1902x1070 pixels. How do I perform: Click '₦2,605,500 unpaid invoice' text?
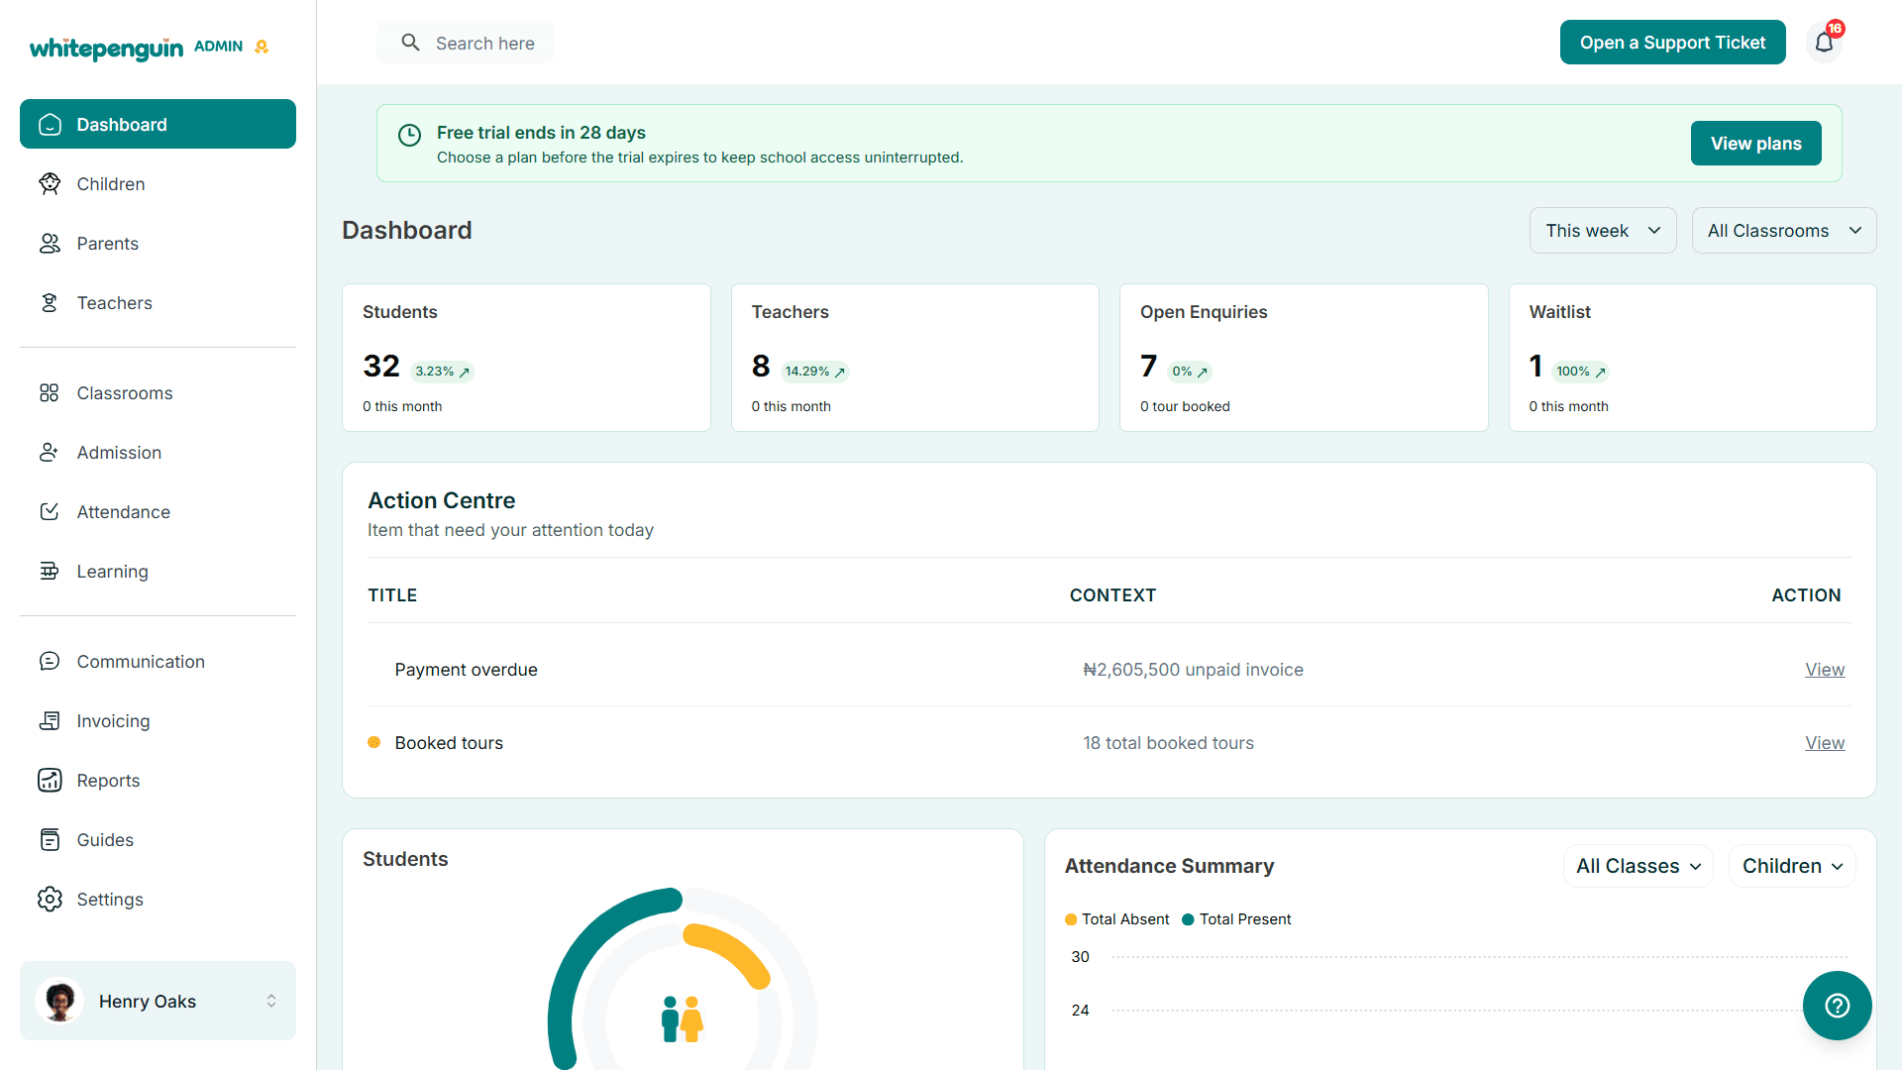click(1193, 670)
